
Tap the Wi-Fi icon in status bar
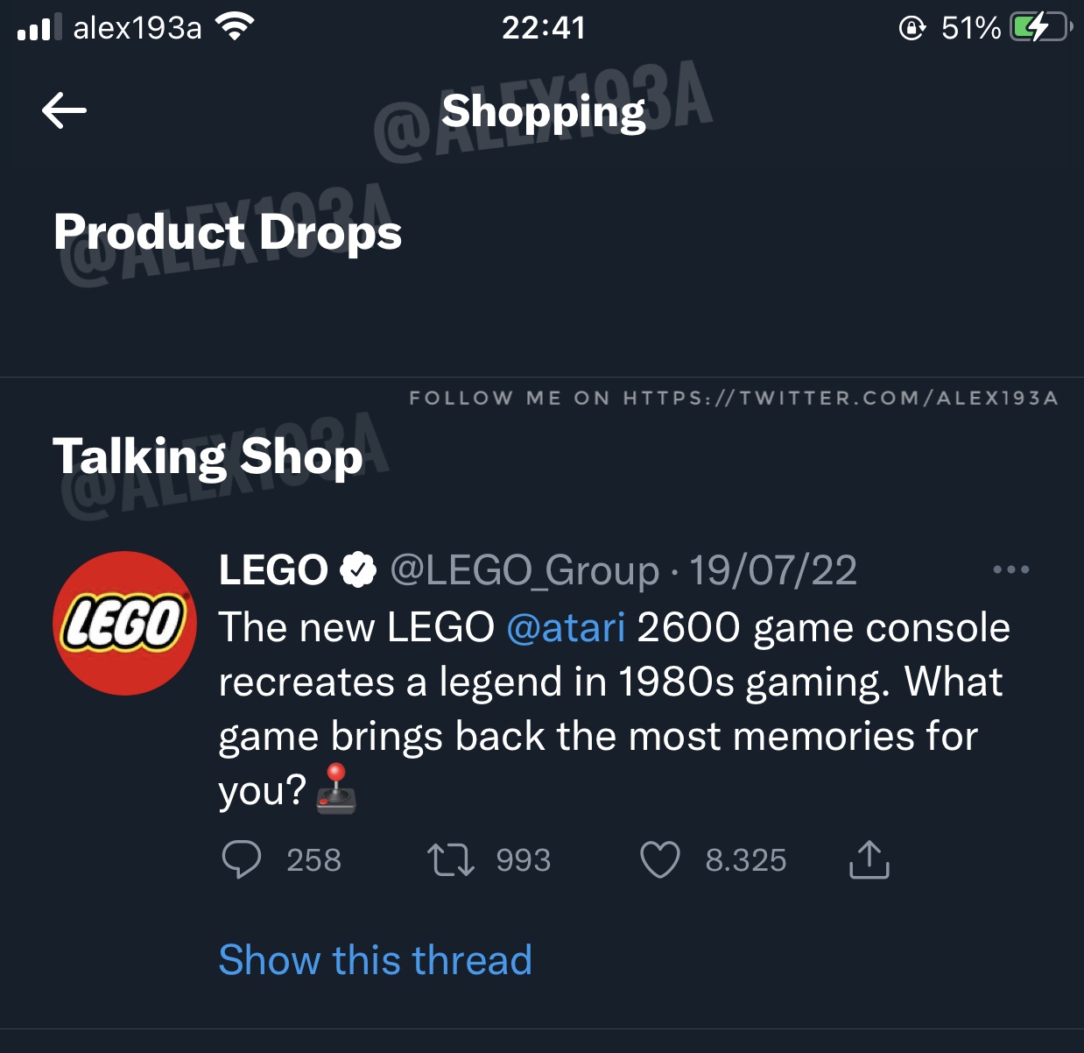pos(234,28)
